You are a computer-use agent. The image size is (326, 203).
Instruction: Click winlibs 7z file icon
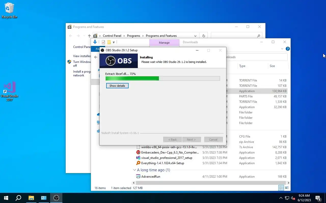(138, 147)
